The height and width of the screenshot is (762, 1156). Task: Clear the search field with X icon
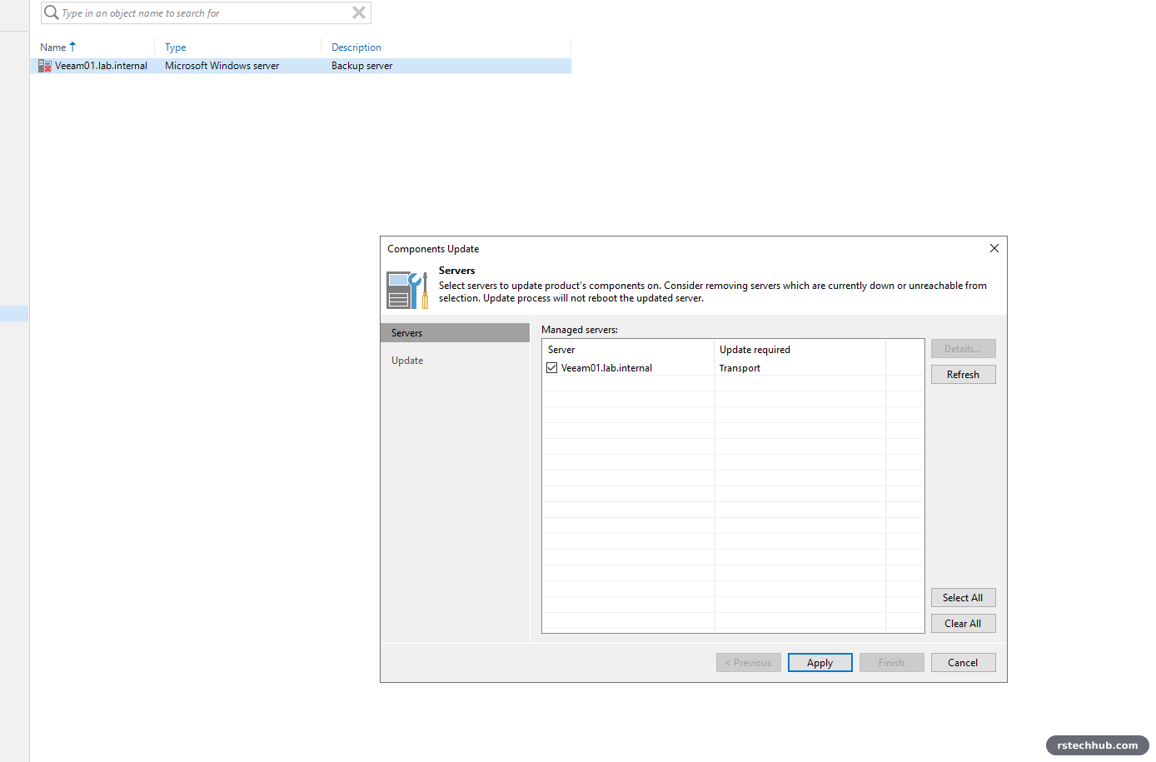point(359,12)
